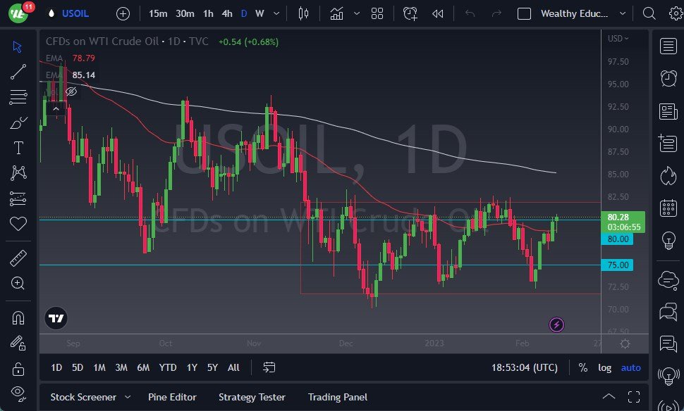
Task: Collapse the indicator legend arrow
Action: coord(56,109)
